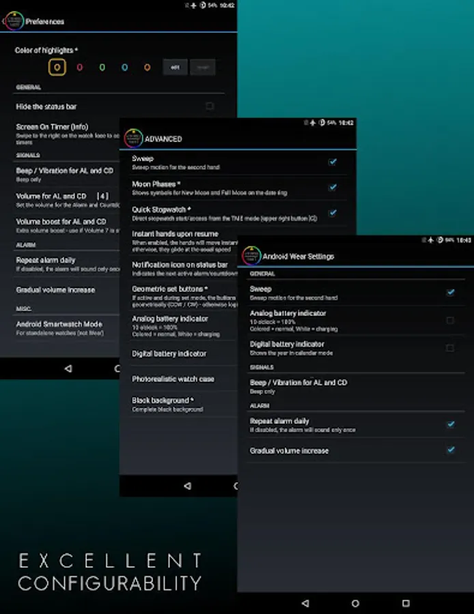Select the yellow highlight color swatch

coord(57,68)
